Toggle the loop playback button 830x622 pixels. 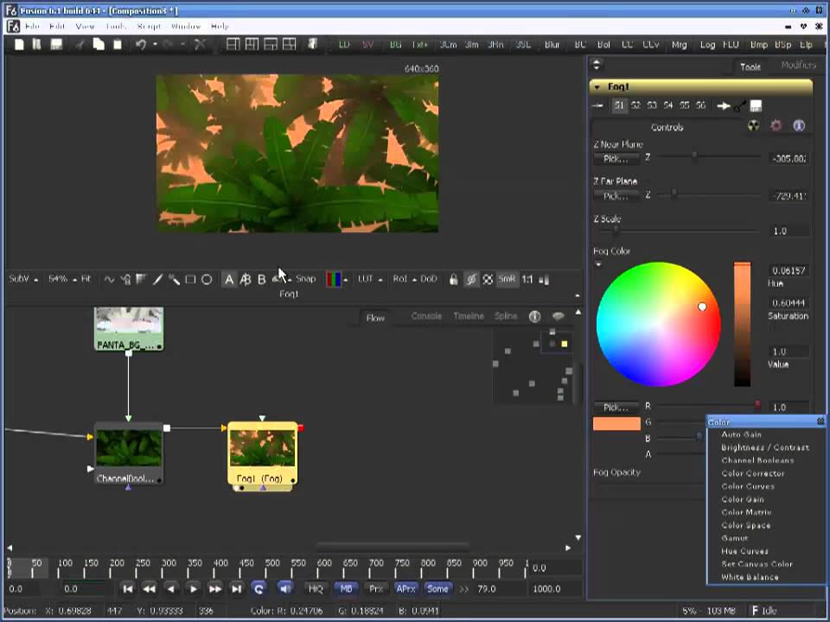259,588
